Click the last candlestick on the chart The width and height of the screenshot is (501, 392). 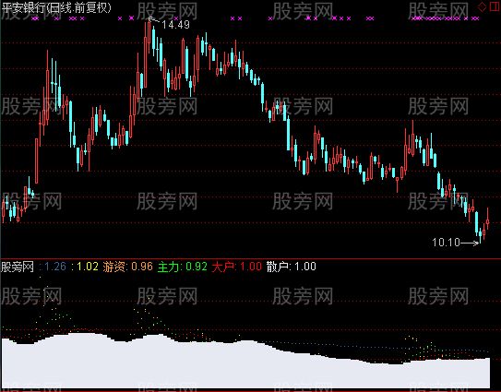click(487, 219)
